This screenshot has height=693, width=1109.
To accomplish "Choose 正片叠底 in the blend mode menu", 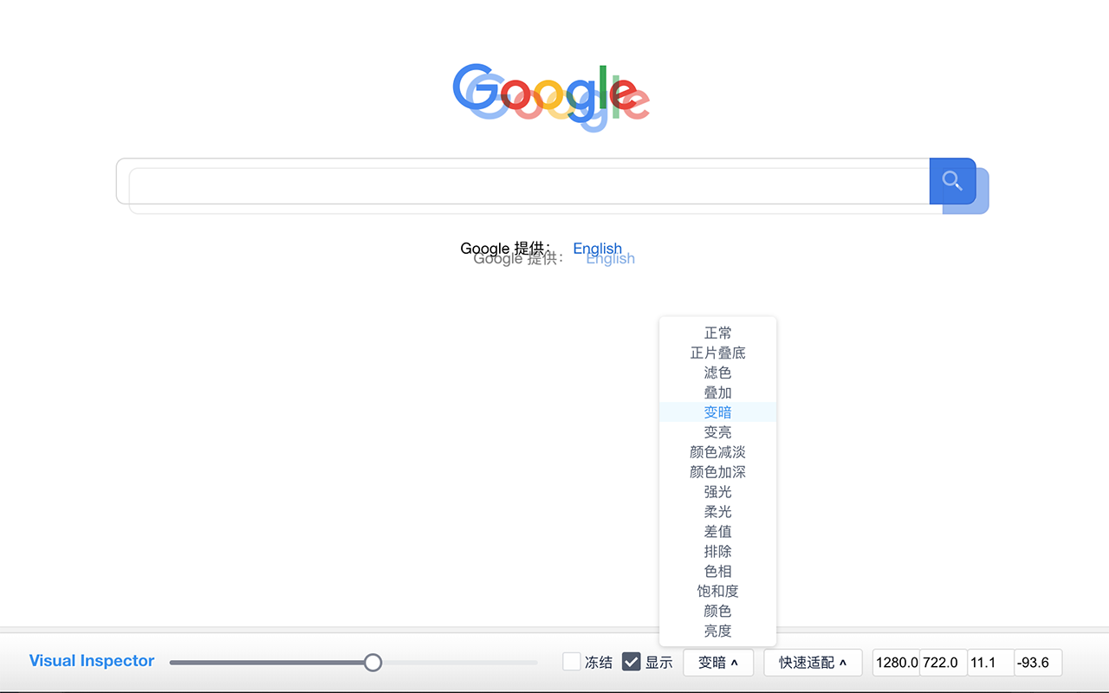I will (717, 353).
